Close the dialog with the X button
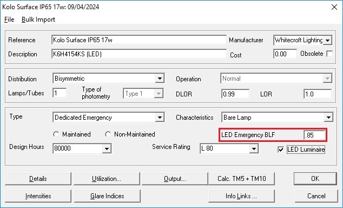The image size is (343, 208). (334, 7)
